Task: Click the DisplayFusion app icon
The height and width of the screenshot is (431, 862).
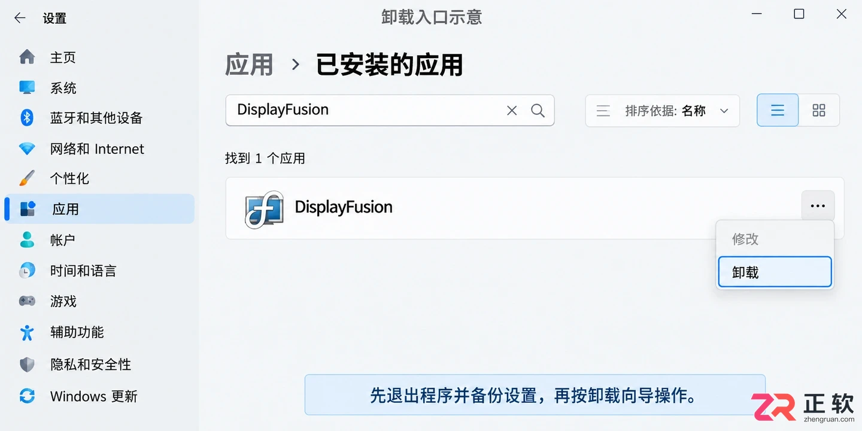Action: (x=264, y=209)
